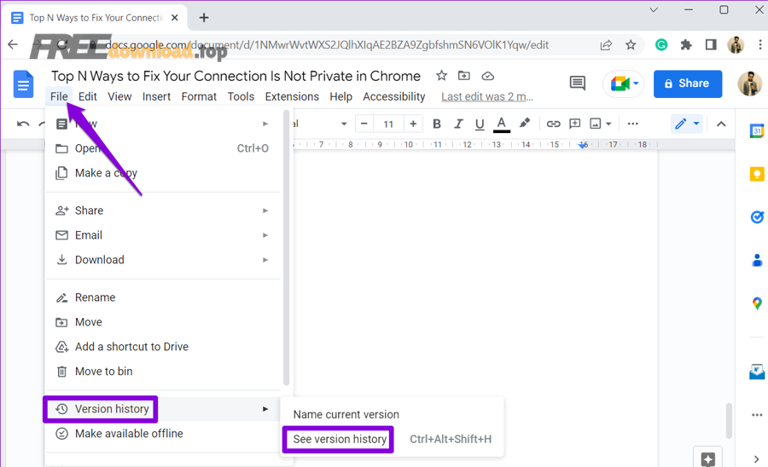The image size is (768, 467).
Task: Open highlight color marker tool
Action: (x=525, y=124)
